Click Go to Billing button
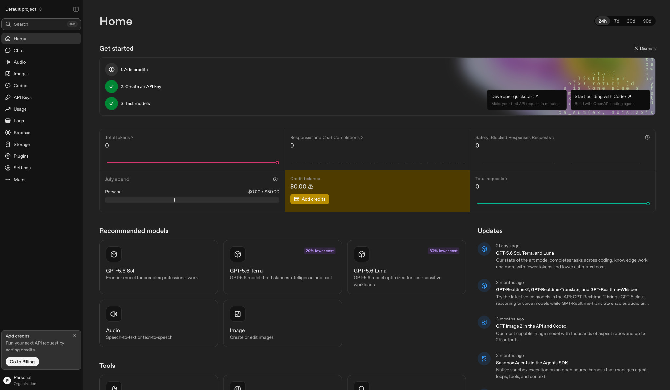670x390 pixels. pyautogui.click(x=22, y=362)
